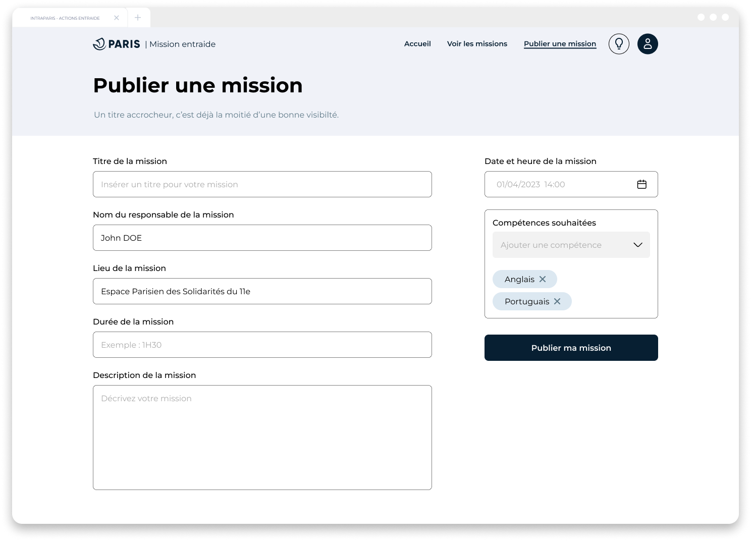Open a new browser tab
The image size is (751, 541).
(x=138, y=18)
